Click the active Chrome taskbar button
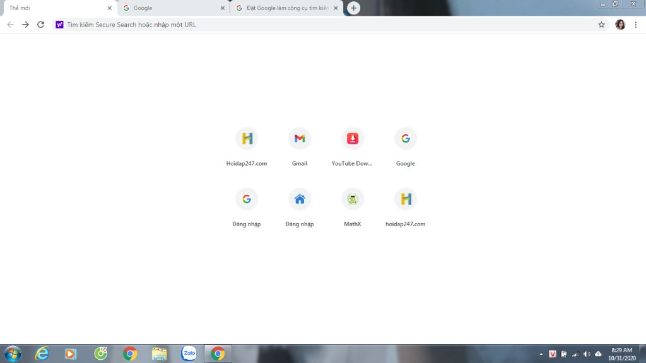Screen dimensions: 646x363 pos(218,354)
